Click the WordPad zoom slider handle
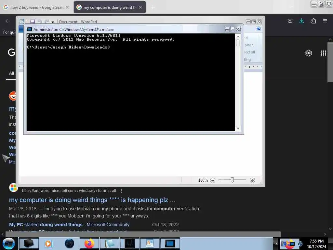The width and height of the screenshot is (333, 250). pyautogui.click(x=232, y=180)
